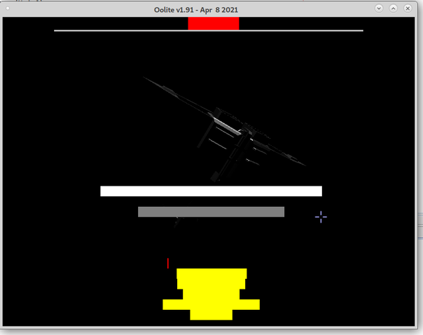Click the bottom base of the yellow shape
Image resolution: width=423 pixels, height=335 pixels.
point(211,315)
